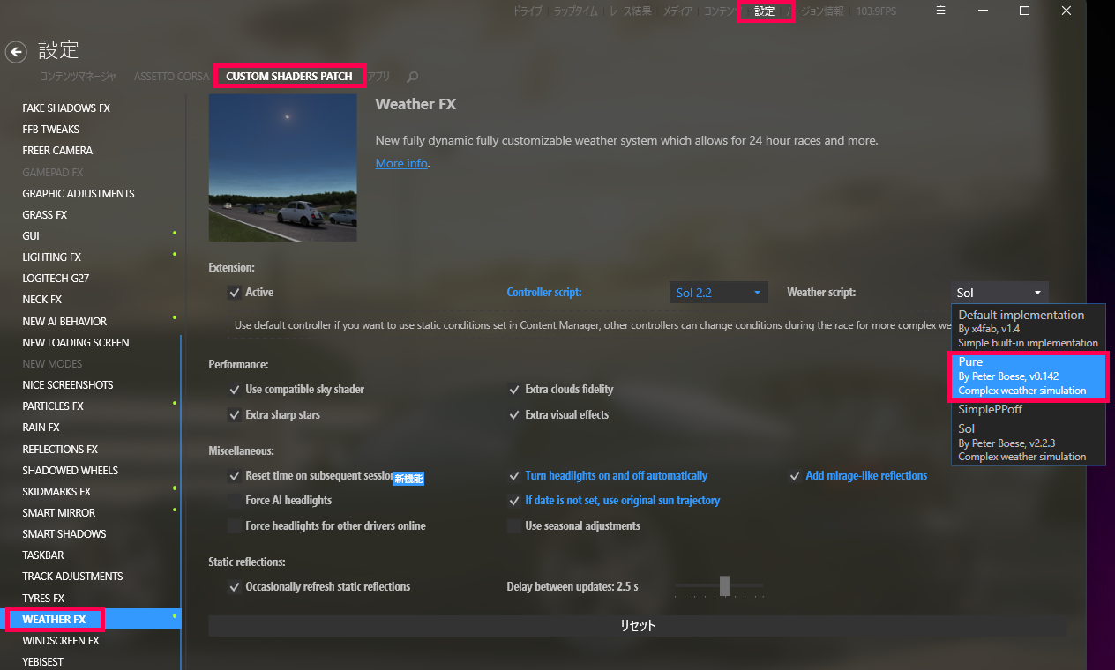Screen dimensions: 1115x670
Task: Open the ASSETTO CORSA settings tab
Action: pyautogui.click(x=171, y=77)
